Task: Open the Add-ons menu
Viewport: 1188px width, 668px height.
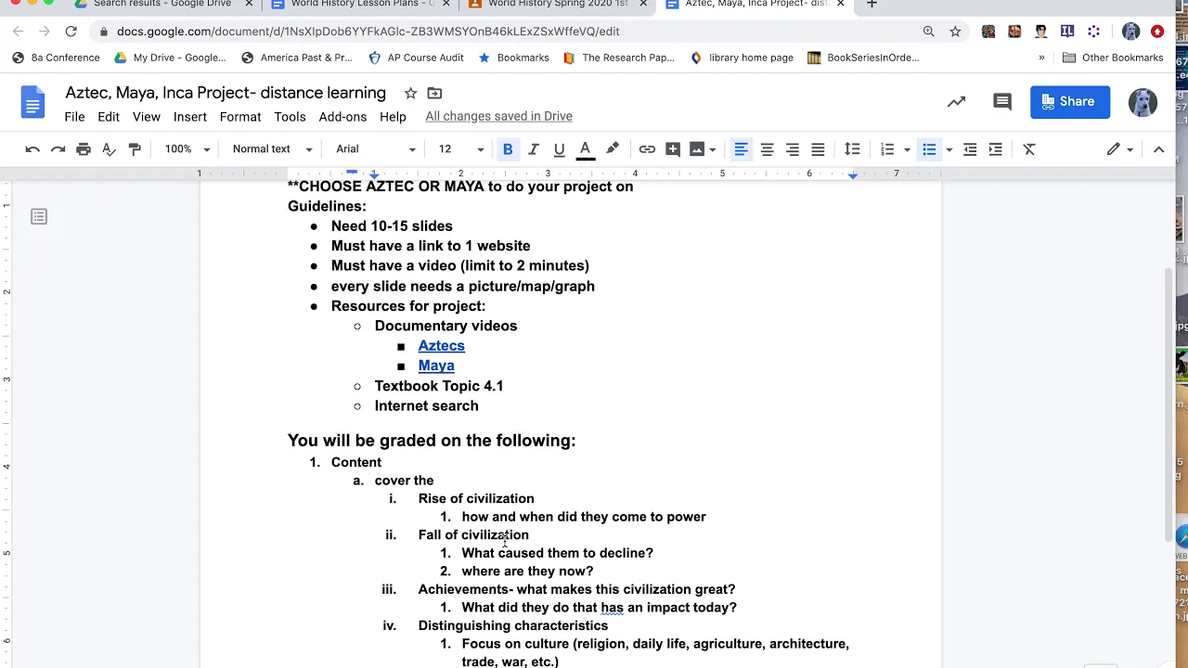Action: coord(342,117)
